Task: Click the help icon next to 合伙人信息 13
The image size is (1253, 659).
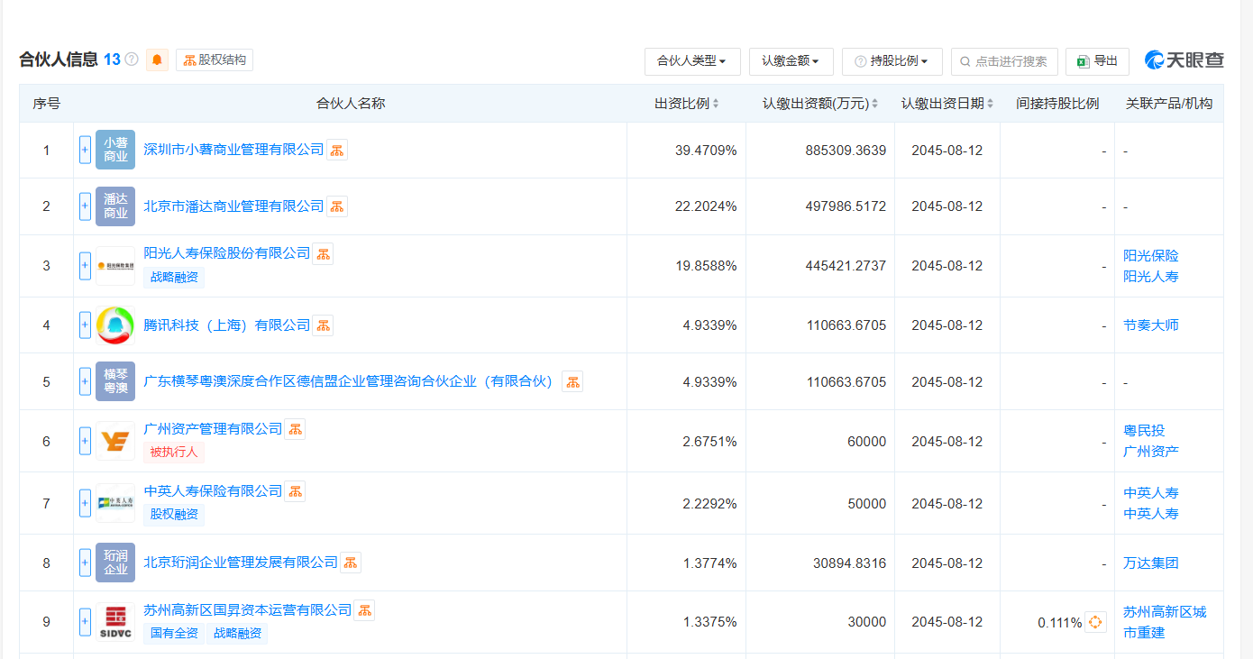Action: pyautogui.click(x=132, y=59)
